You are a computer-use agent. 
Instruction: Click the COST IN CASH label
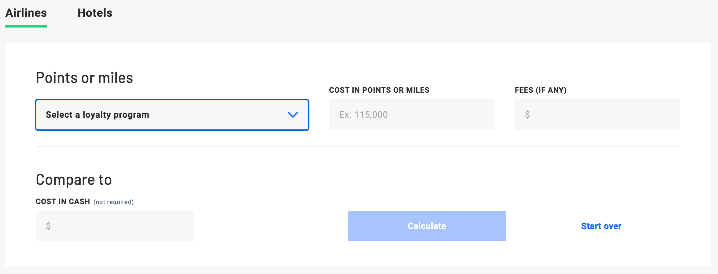(63, 201)
